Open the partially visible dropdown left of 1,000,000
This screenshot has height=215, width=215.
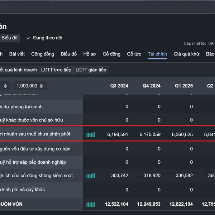[x=5, y=86]
